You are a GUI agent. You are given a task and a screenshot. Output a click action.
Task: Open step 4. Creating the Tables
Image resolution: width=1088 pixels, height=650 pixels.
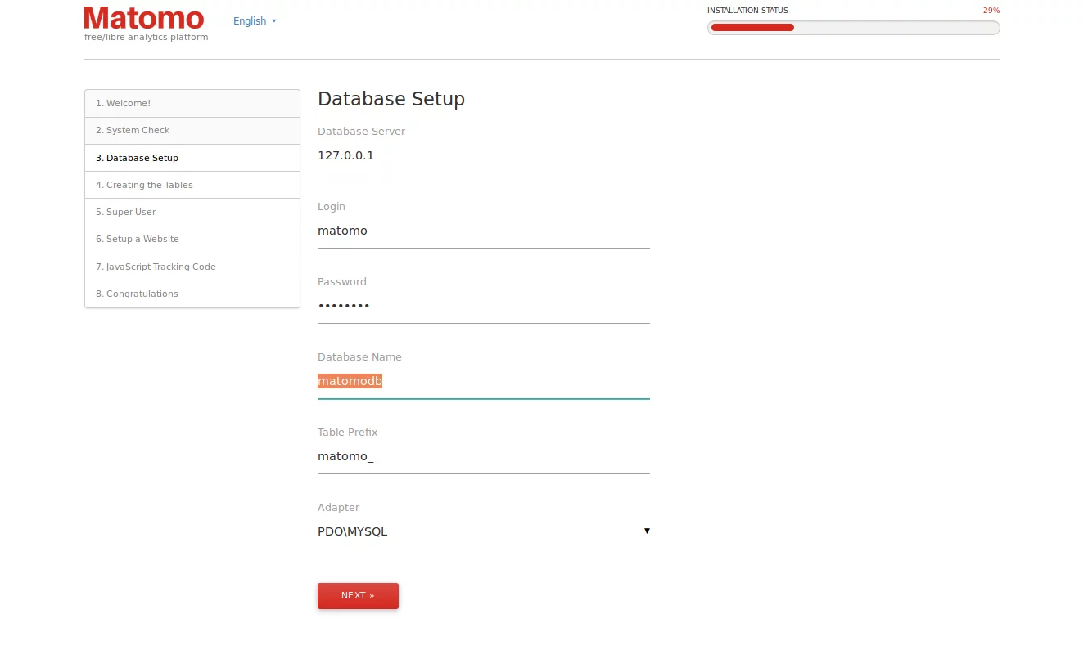tap(192, 185)
